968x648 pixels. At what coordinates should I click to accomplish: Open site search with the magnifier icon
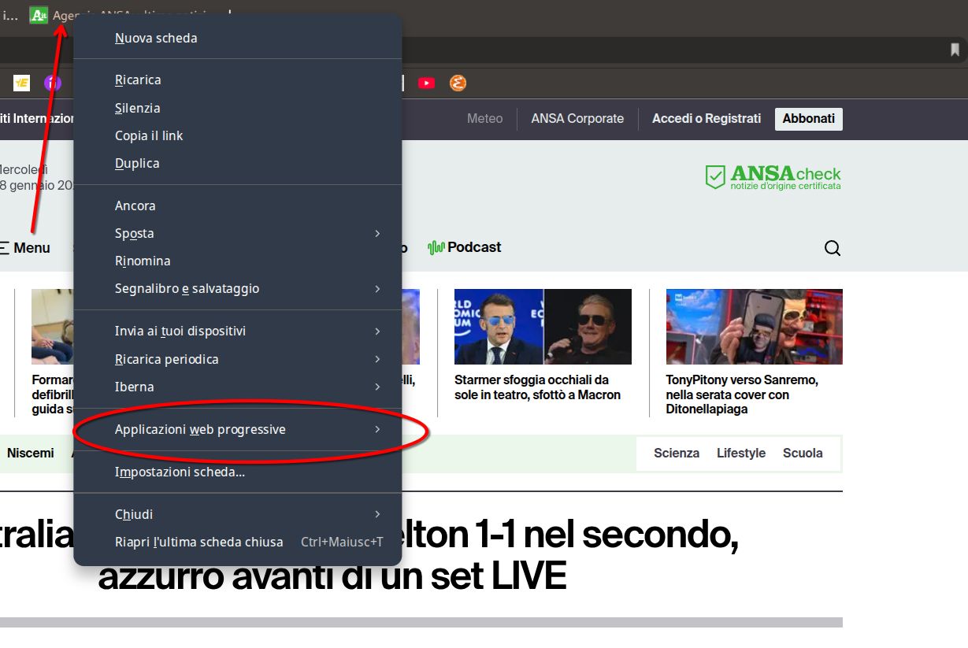pyautogui.click(x=833, y=247)
